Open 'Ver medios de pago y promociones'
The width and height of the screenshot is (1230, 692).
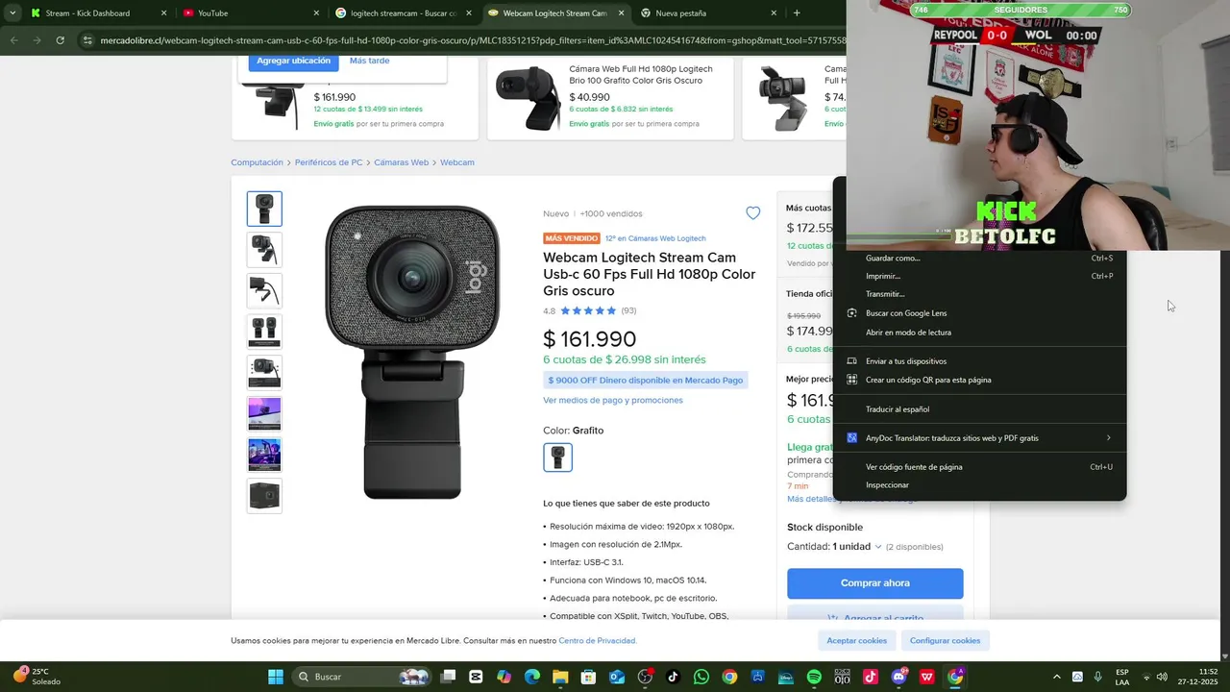click(613, 400)
